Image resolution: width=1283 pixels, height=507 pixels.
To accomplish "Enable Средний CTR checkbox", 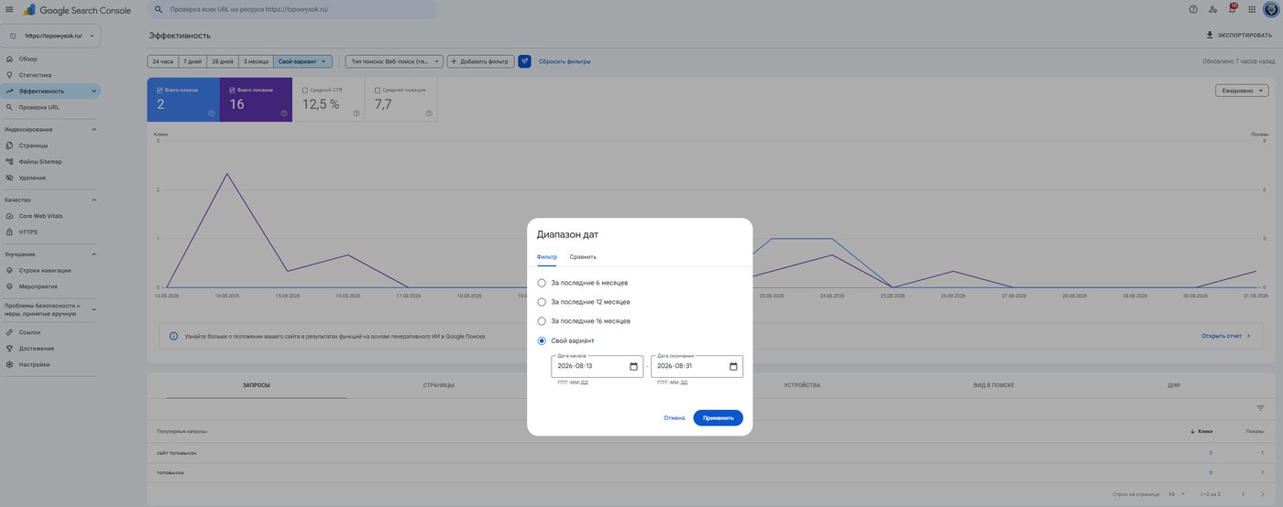I will click(x=305, y=90).
